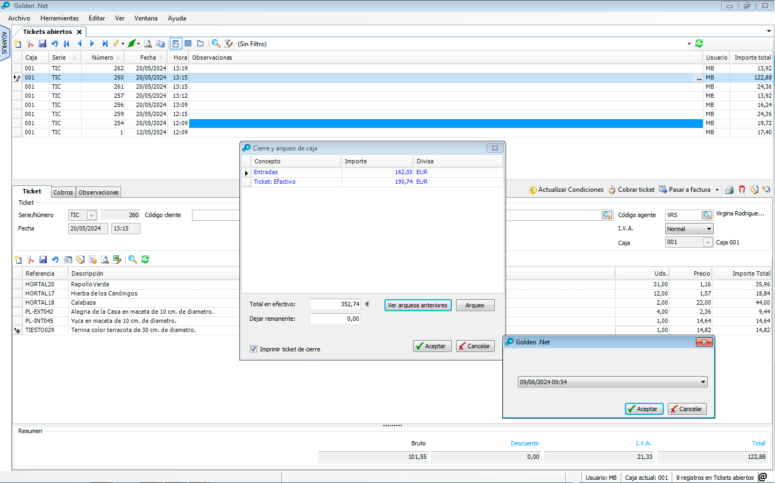Image resolution: width=775 pixels, height=483 pixels.
Task: Expand the Pasar a factura dropdown arrow
Action: [717, 190]
